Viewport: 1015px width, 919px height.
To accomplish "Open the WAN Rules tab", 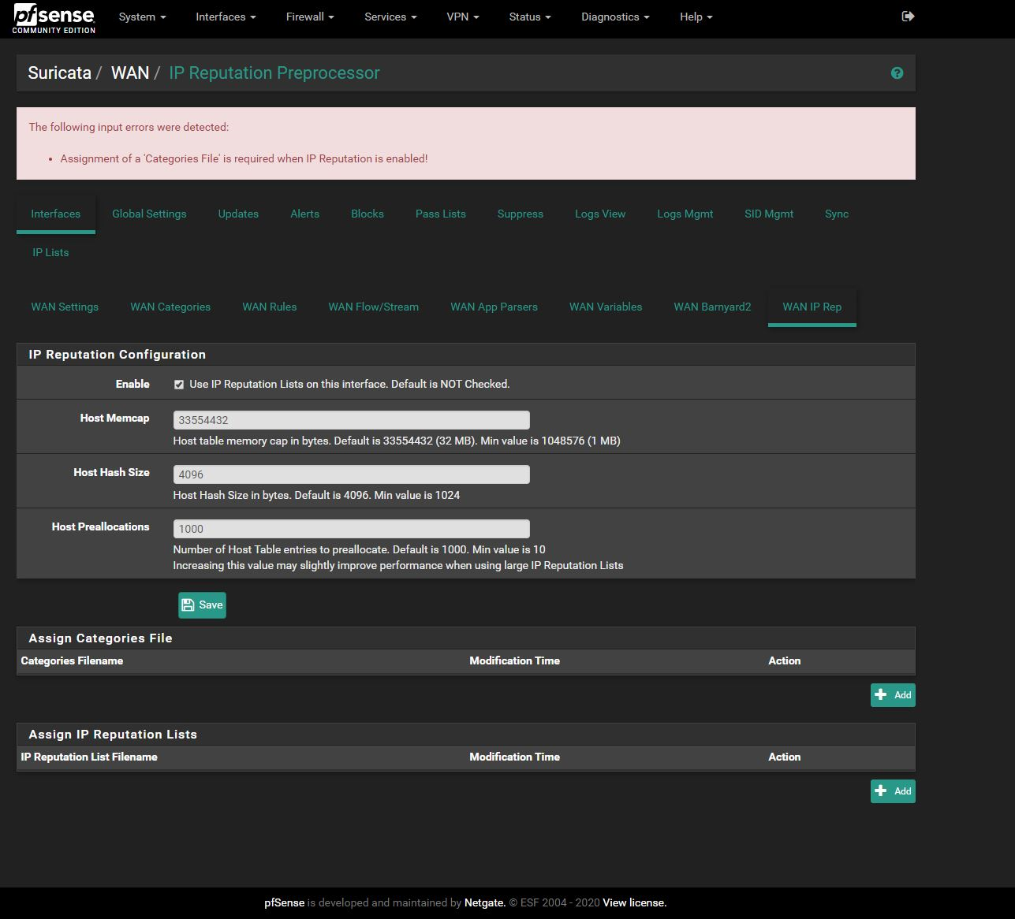I will (270, 307).
